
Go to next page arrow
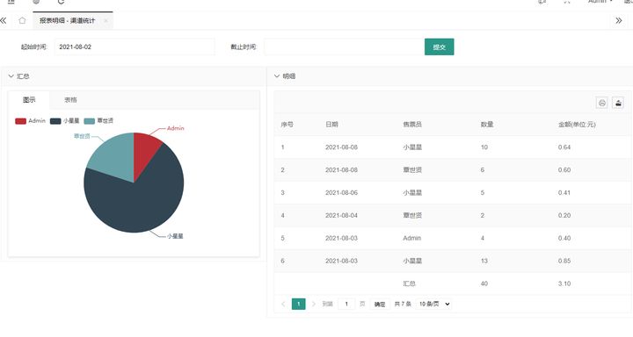coord(314,304)
